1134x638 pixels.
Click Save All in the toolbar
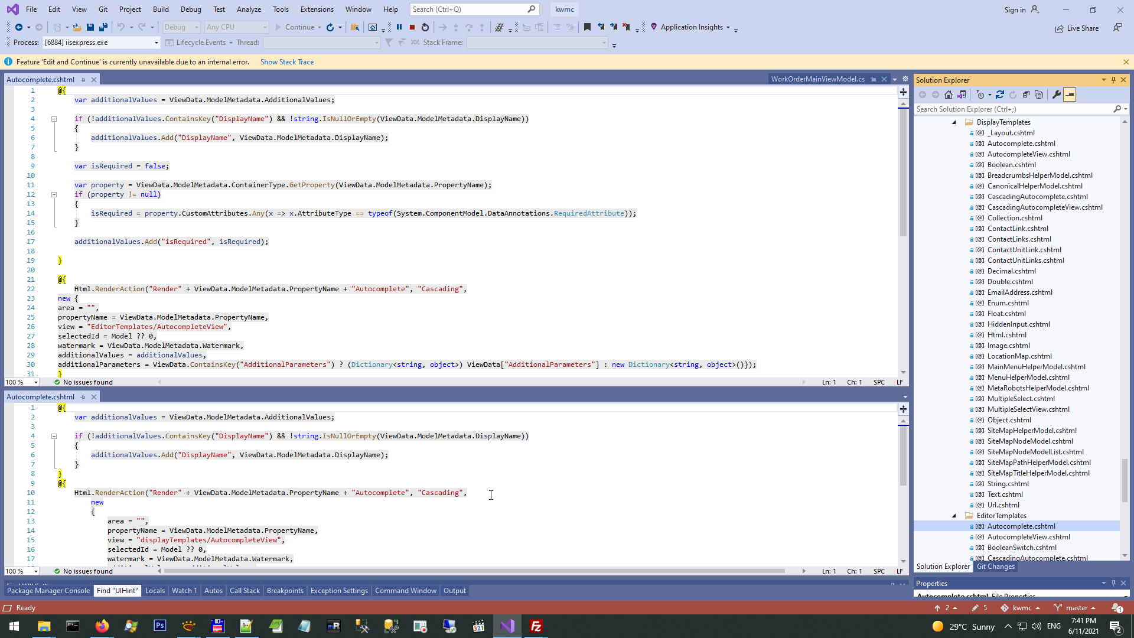point(103,27)
